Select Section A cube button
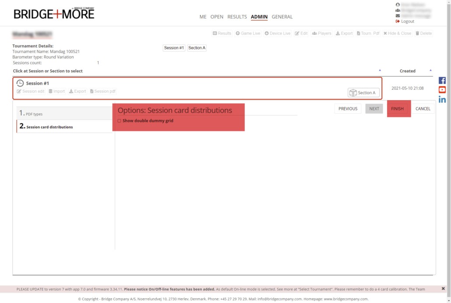 (363, 93)
